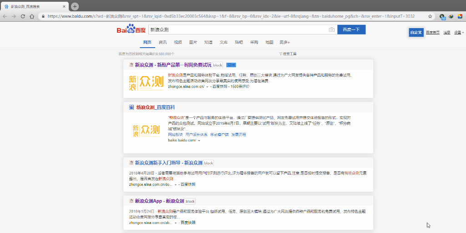Image resolution: width=466 pixels, height=233 pixels.
Task: Open 百度快照 for first result
Action: 220,87
